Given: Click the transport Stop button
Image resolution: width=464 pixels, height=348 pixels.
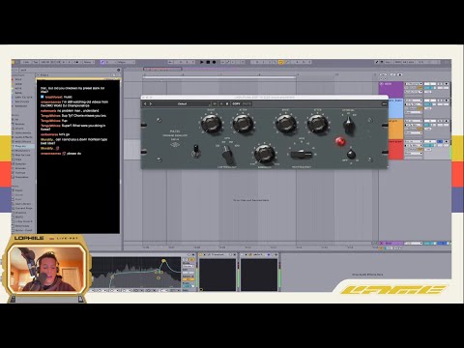Looking at the screenshot, I should (x=208, y=62).
